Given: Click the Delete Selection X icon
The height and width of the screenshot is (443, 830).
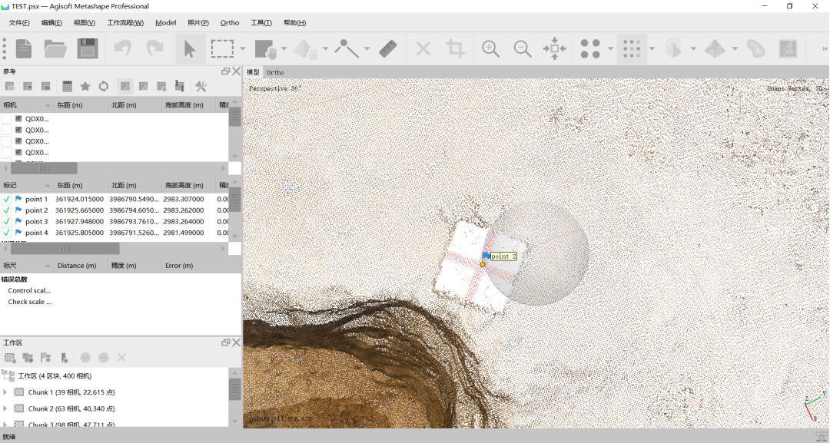Looking at the screenshot, I should (x=423, y=48).
